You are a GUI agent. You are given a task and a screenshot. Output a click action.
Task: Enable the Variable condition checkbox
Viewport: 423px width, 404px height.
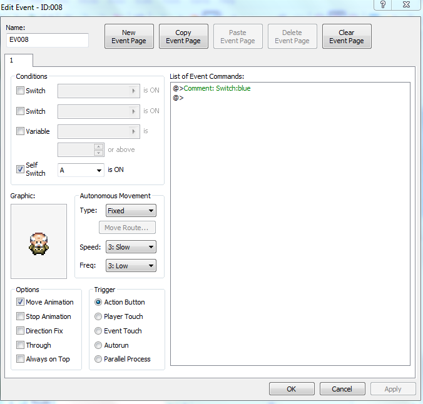21,131
